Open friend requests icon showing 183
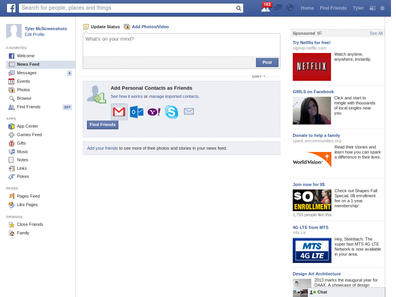396x297 pixels. coord(266,7)
